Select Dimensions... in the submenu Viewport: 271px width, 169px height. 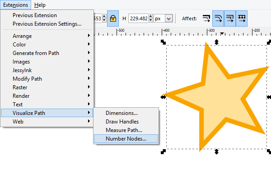tap(126, 113)
